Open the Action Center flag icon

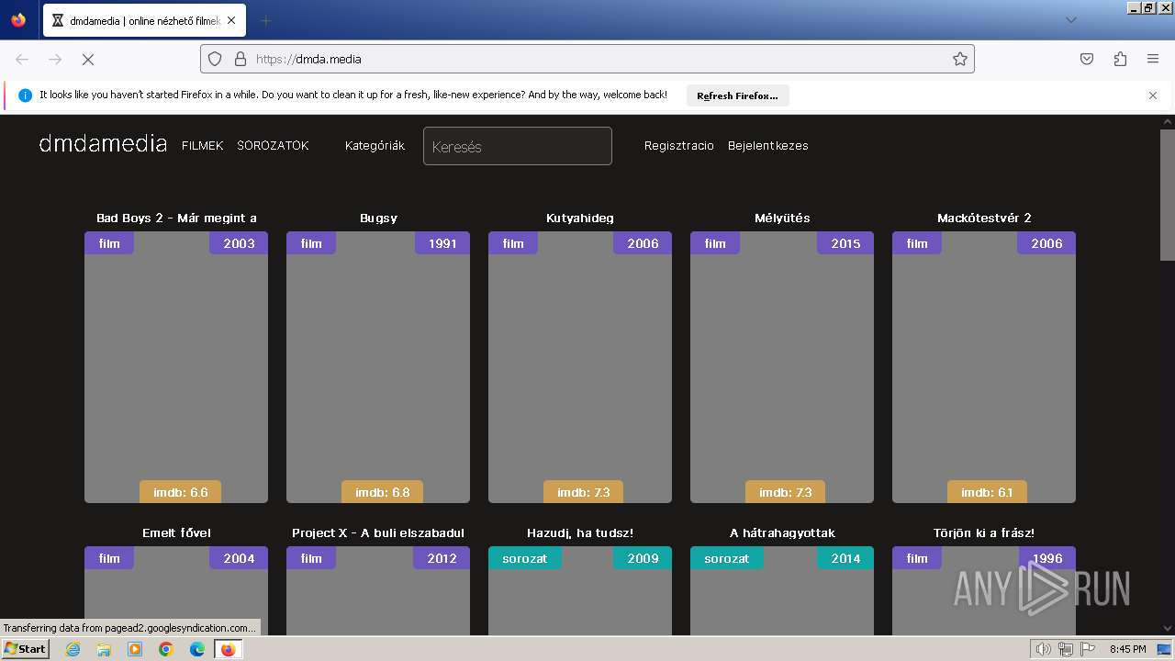pyautogui.click(x=1088, y=649)
